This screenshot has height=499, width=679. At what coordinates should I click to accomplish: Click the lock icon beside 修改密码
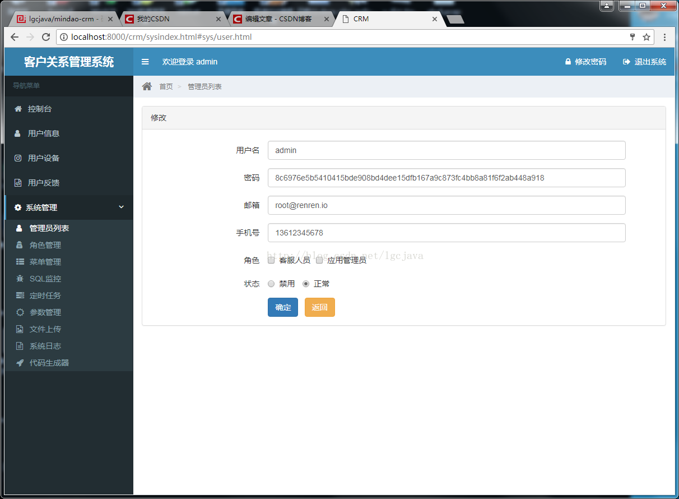(568, 62)
